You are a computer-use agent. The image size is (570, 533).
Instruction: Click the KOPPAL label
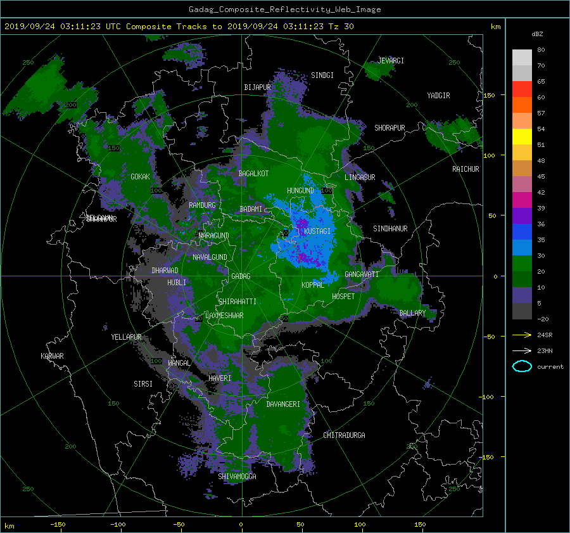(313, 285)
